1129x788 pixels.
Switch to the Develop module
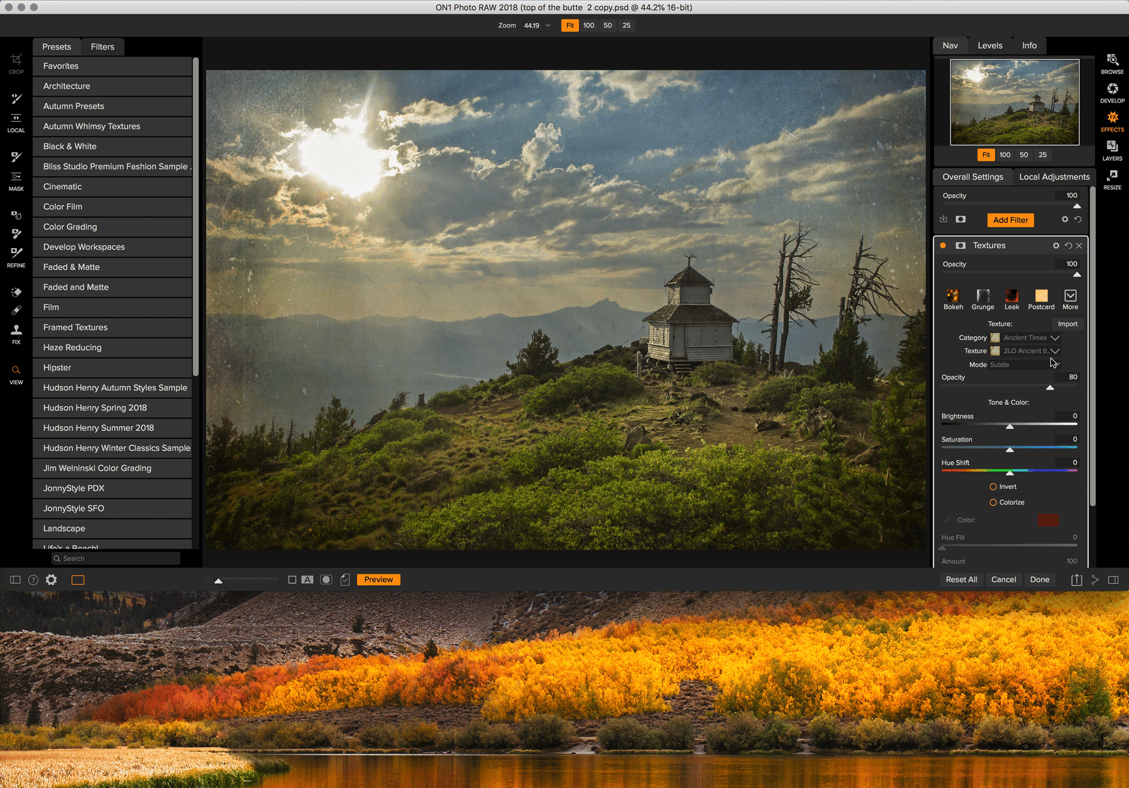(x=1112, y=92)
